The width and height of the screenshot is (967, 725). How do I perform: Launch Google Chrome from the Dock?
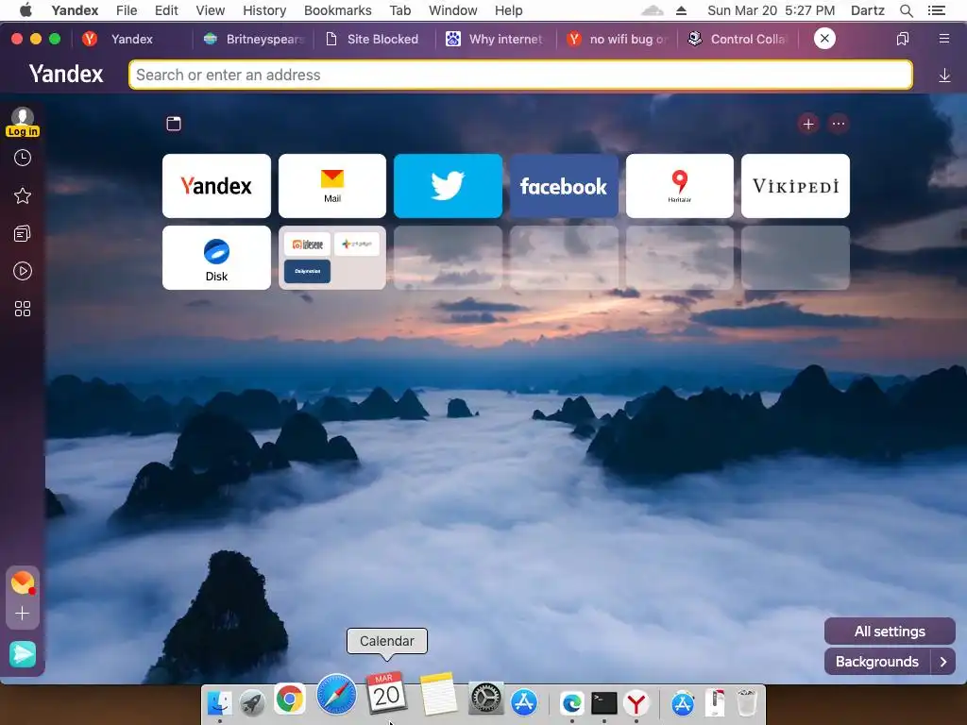290,700
